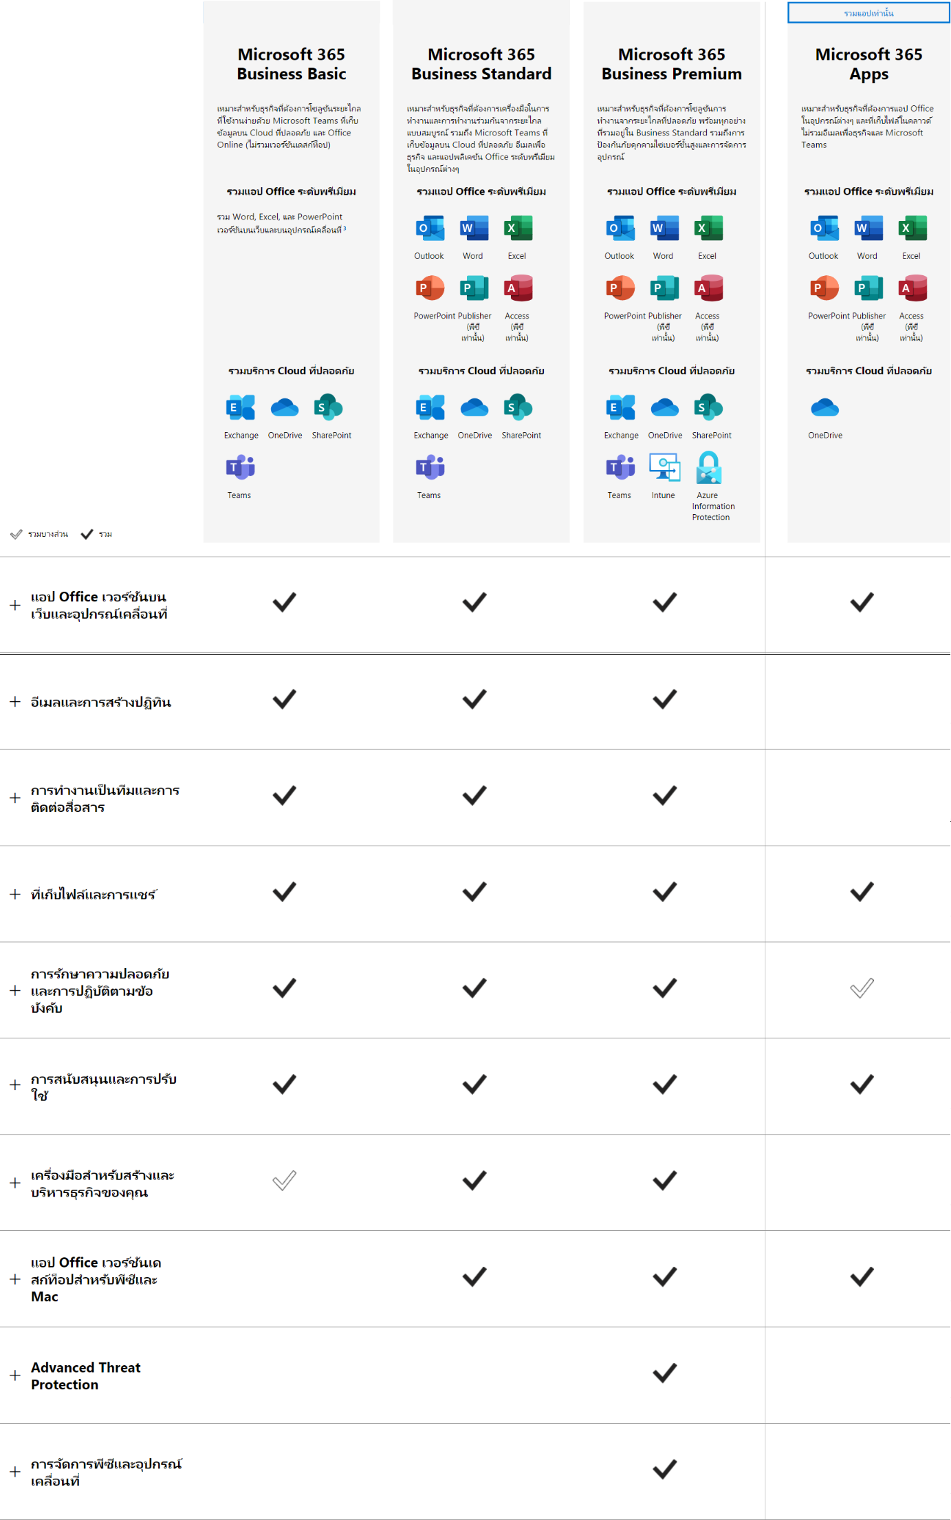Expand the การสนับสนุนและการปรับใช้ row
The height and width of the screenshot is (1520, 951).
click(15, 1085)
